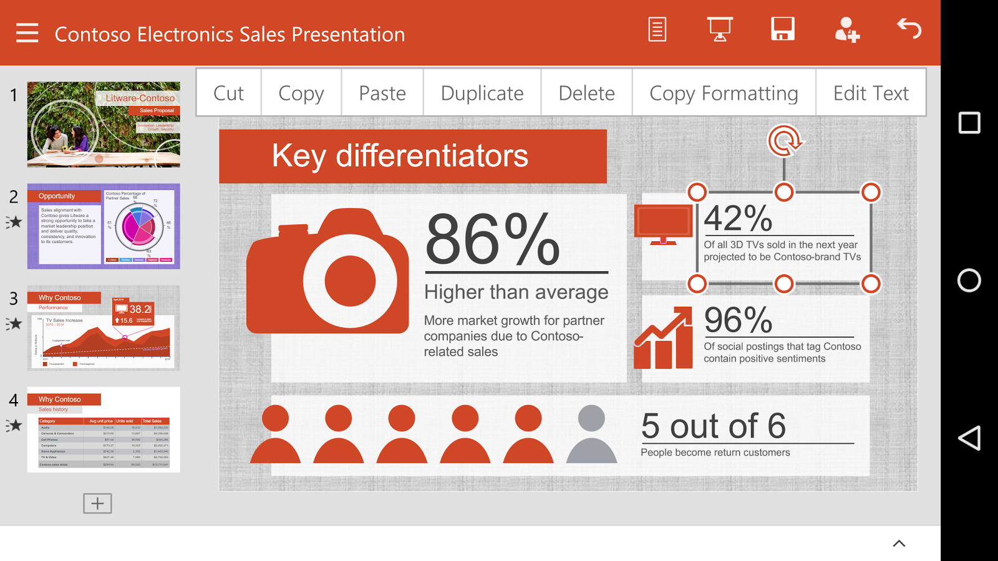Choose Paste from the context menu
998x561 pixels.
pyautogui.click(x=382, y=93)
